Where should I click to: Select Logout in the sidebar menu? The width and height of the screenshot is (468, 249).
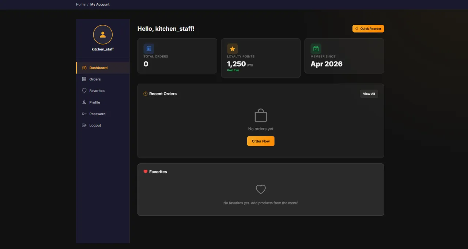(x=103, y=125)
